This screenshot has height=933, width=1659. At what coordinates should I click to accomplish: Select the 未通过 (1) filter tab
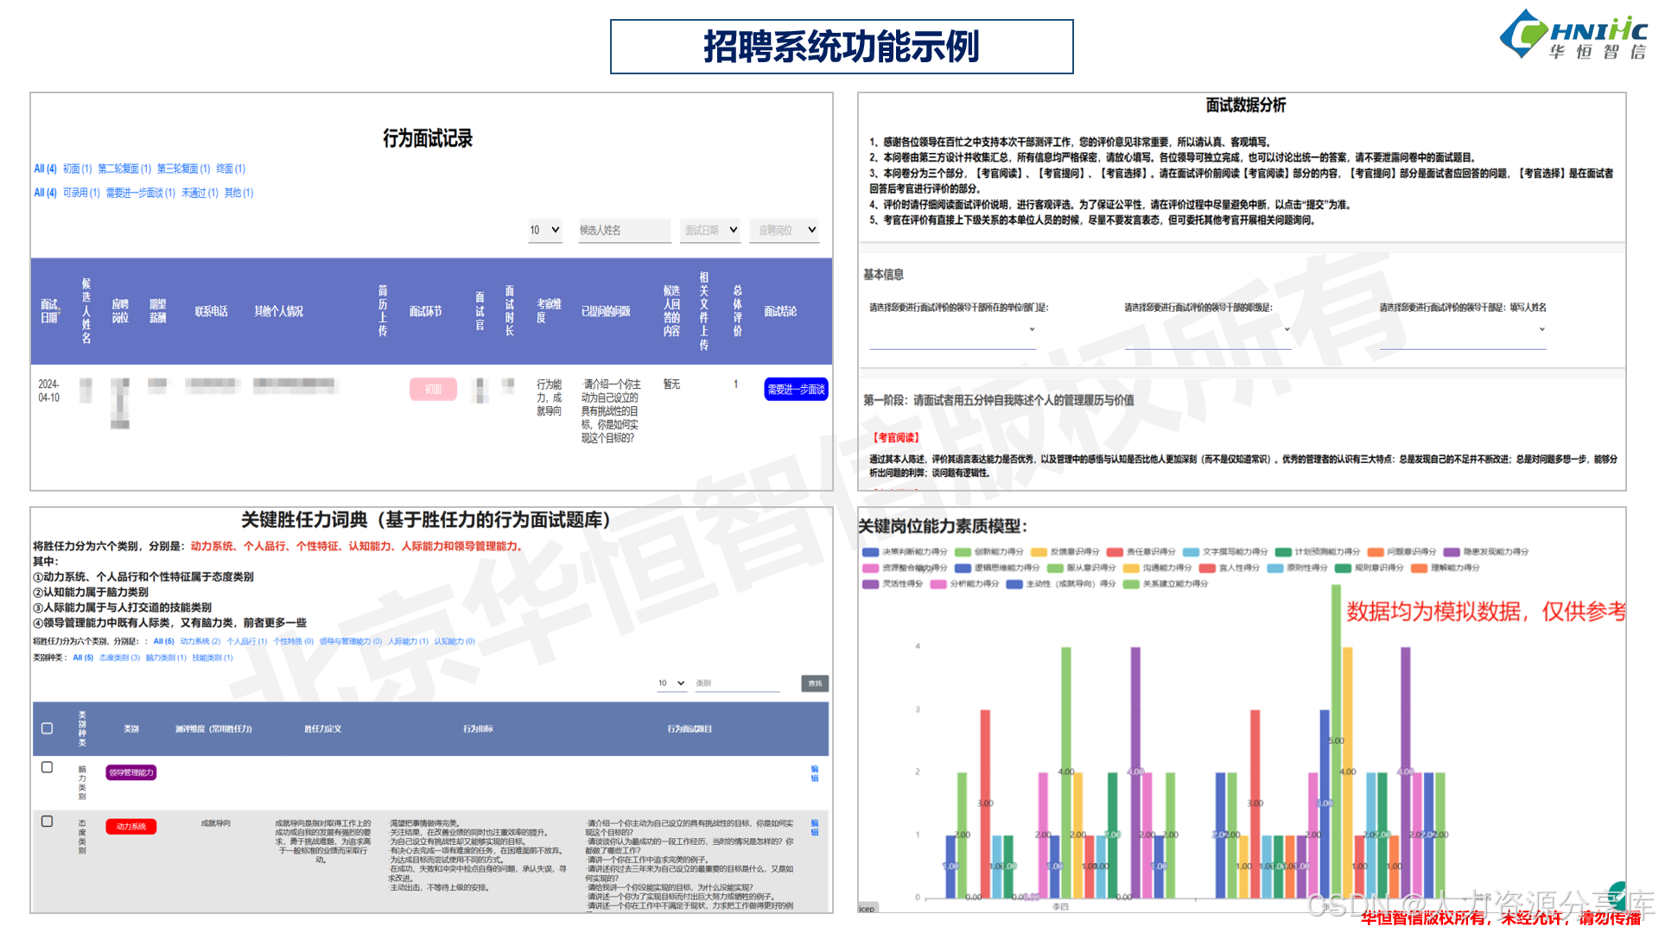(199, 193)
